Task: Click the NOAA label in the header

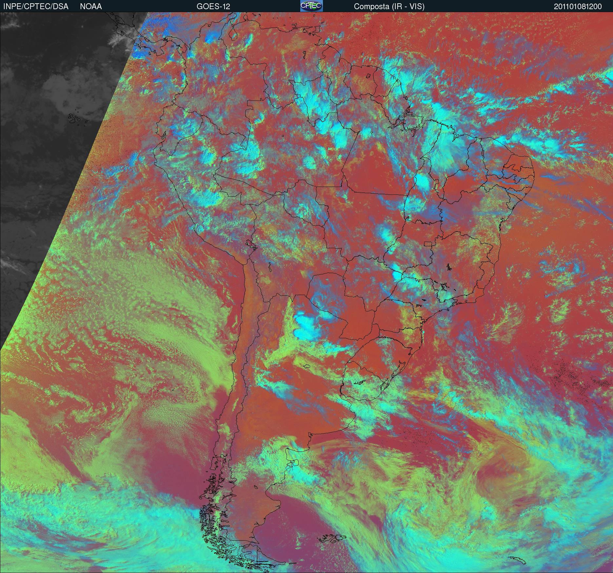Action: pyautogui.click(x=91, y=7)
